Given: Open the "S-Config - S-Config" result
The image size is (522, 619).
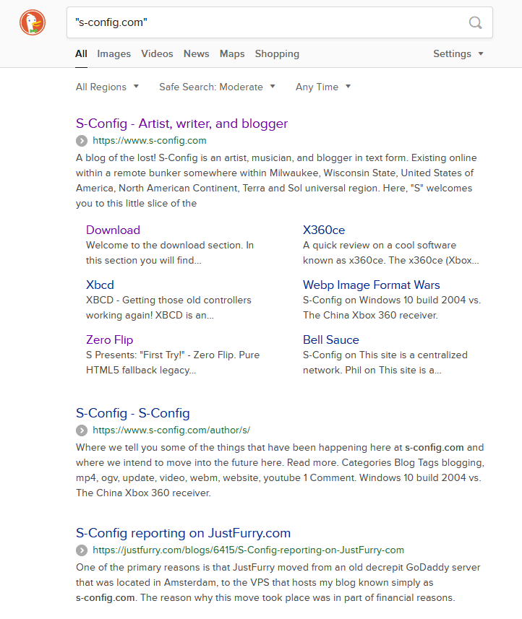Looking at the screenshot, I should pos(133,413).
